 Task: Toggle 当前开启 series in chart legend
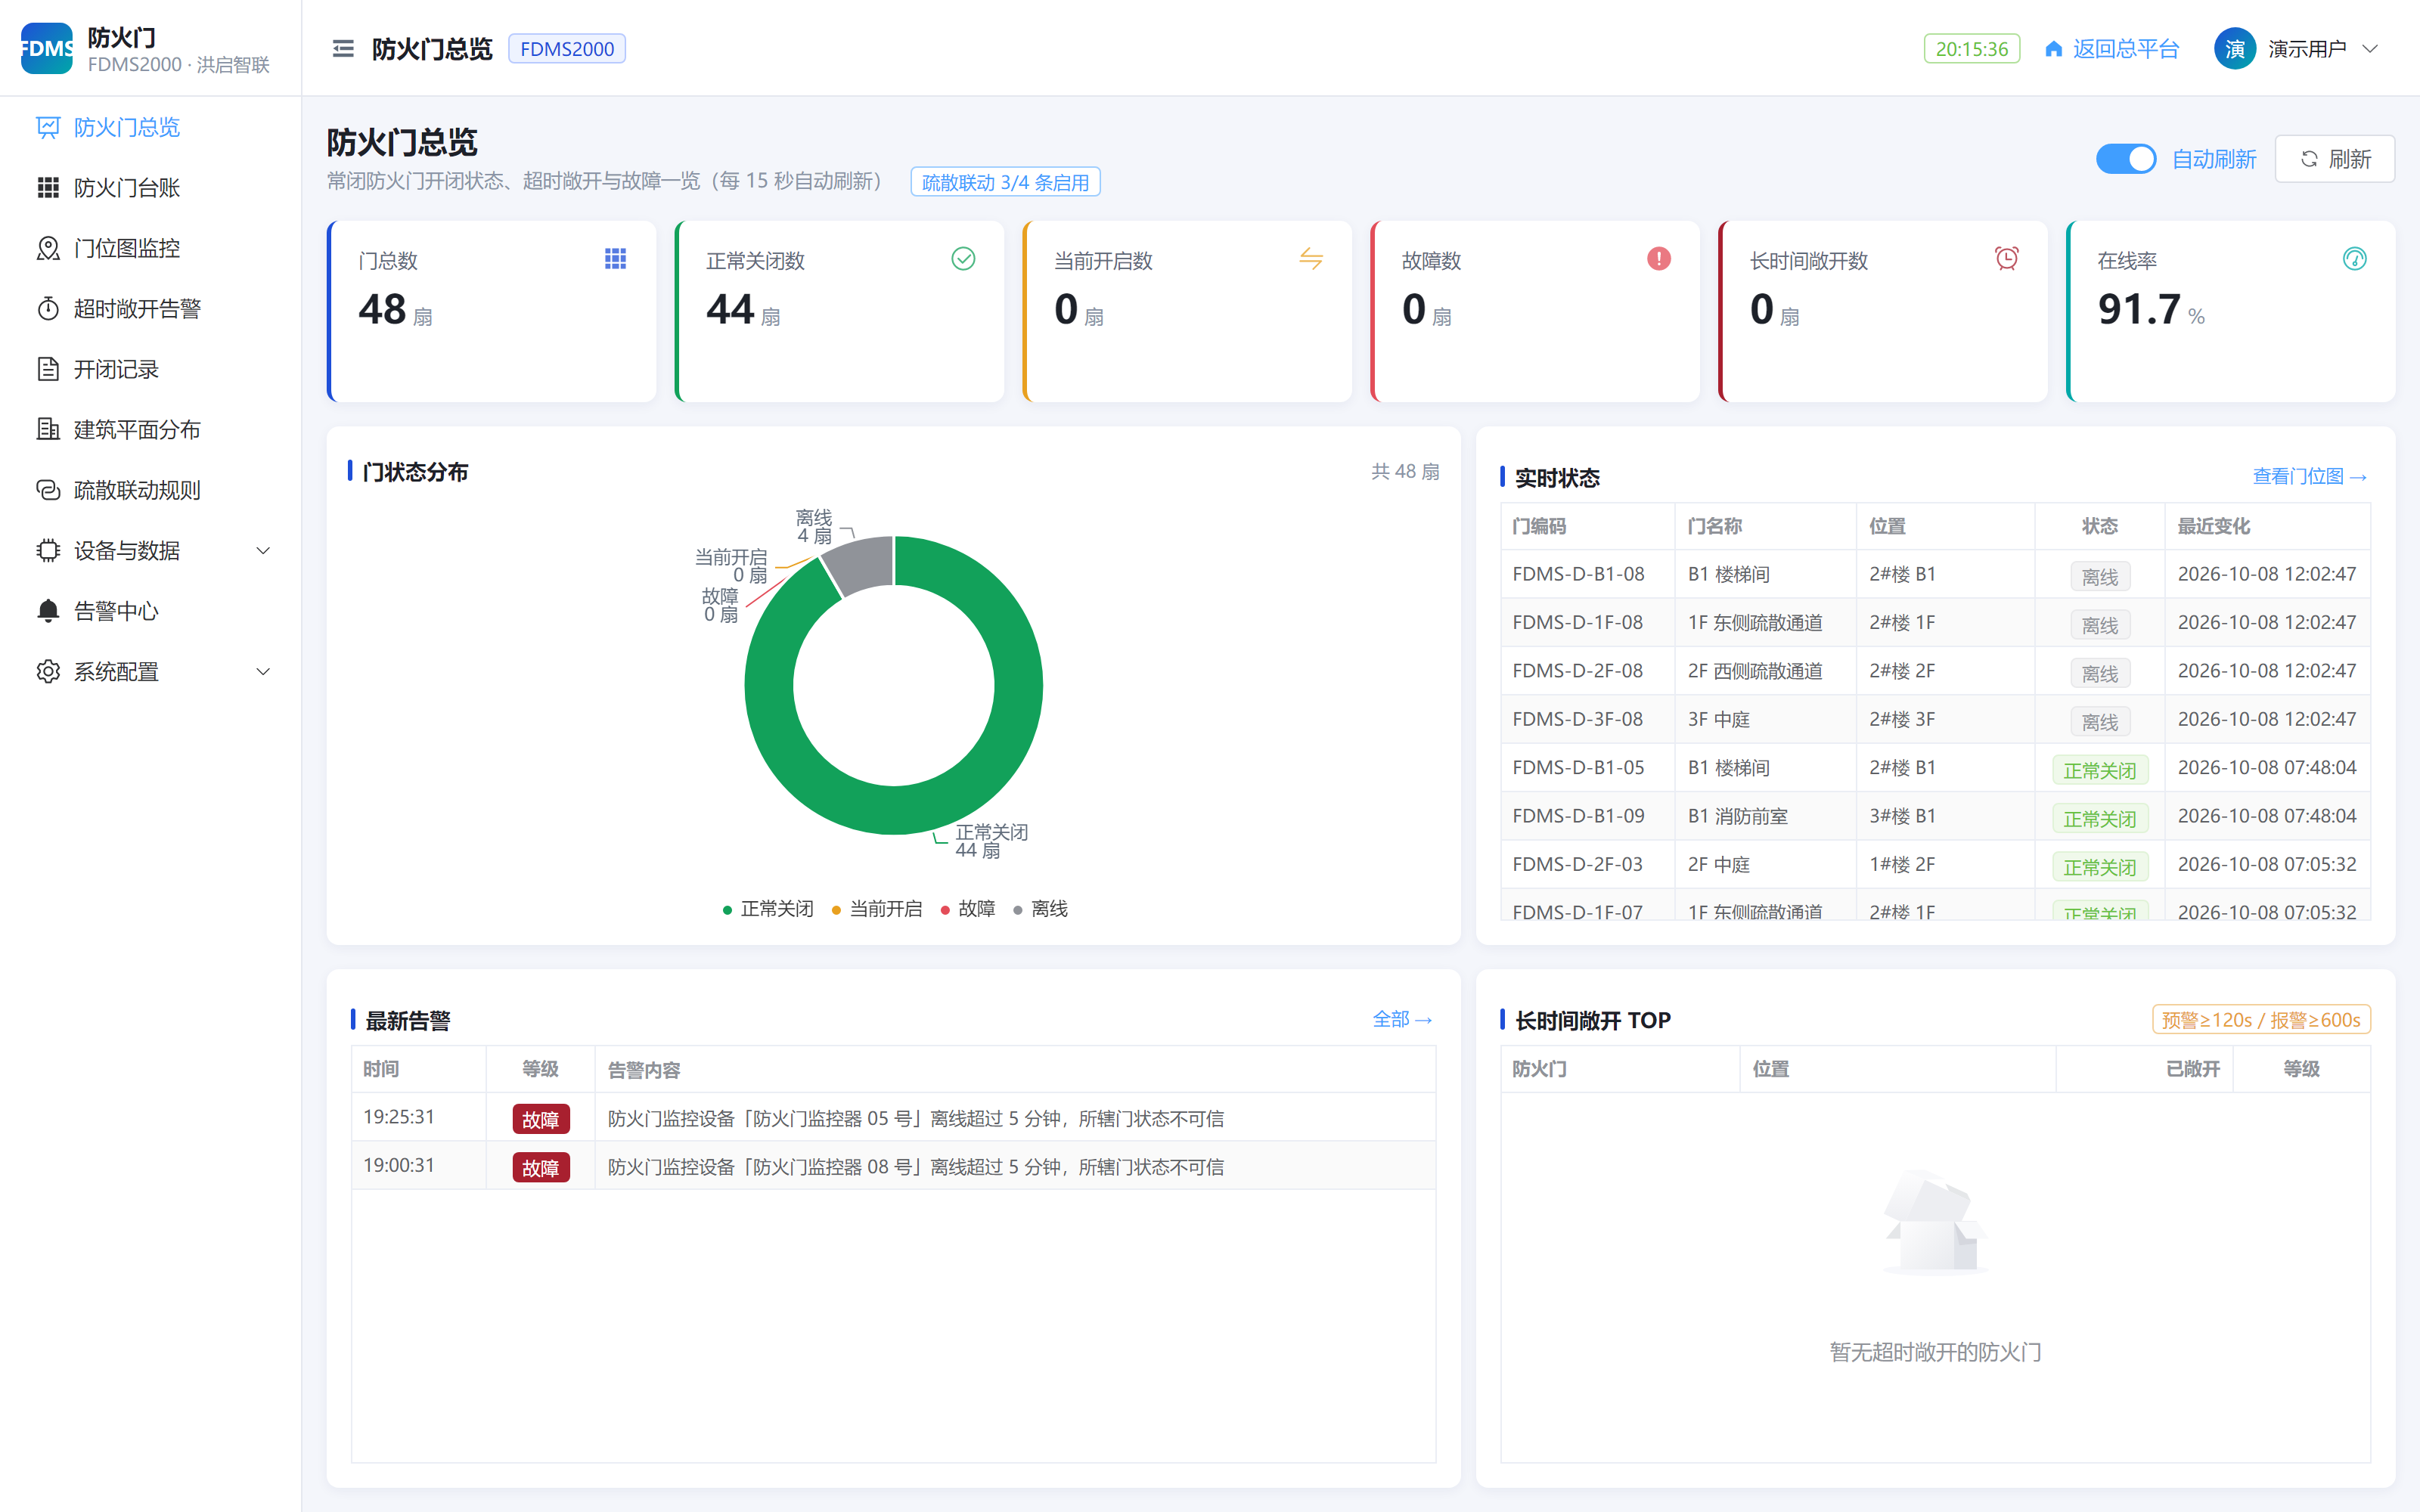pyautogui.click(x=877, y=909)
